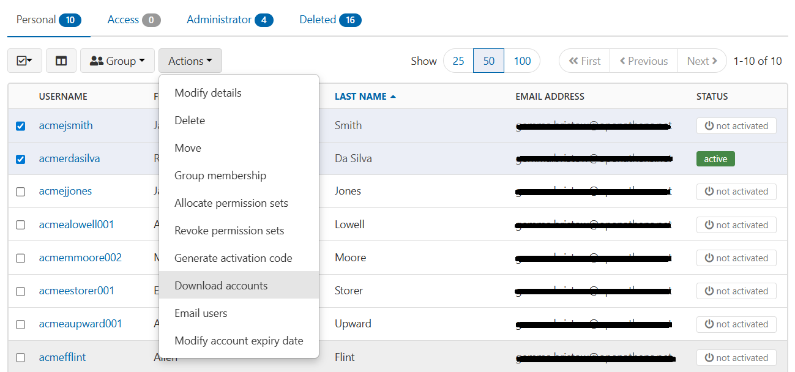Click the Previous page button
795x372 pixels.
[x=643, y=60]
